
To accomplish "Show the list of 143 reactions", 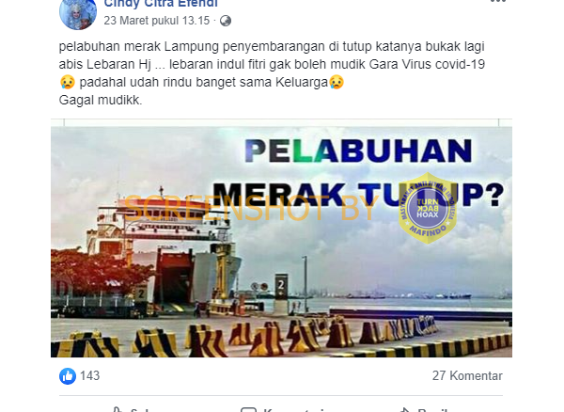I will click(x=89, y=376).
